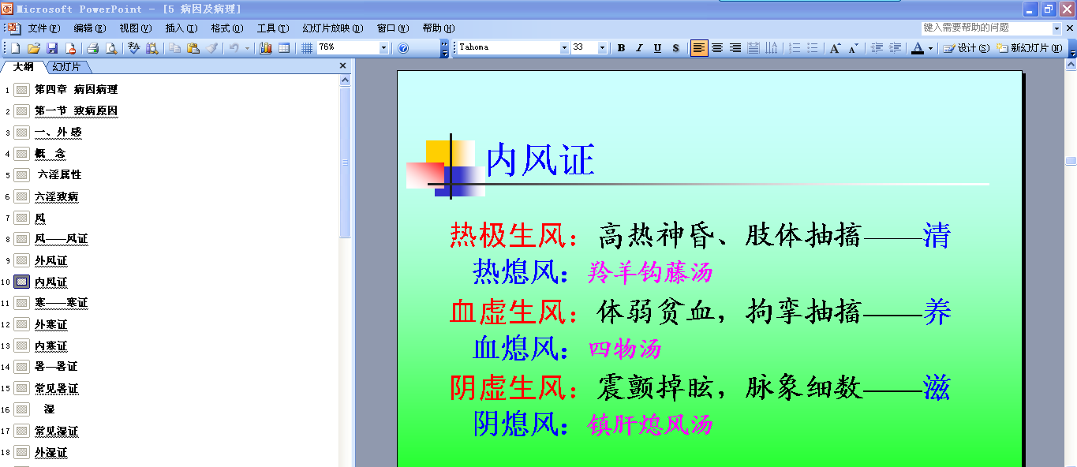1077x467 pixels.
Task: Switch to the 幻灯片 tab in the left pane
Action: point(67,67)
